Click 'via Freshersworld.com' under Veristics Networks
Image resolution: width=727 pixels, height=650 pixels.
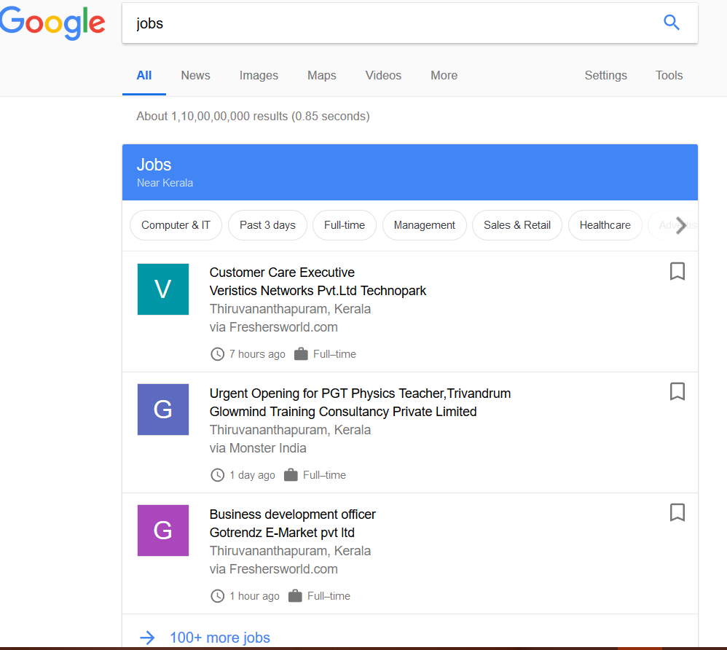point(274,327)
